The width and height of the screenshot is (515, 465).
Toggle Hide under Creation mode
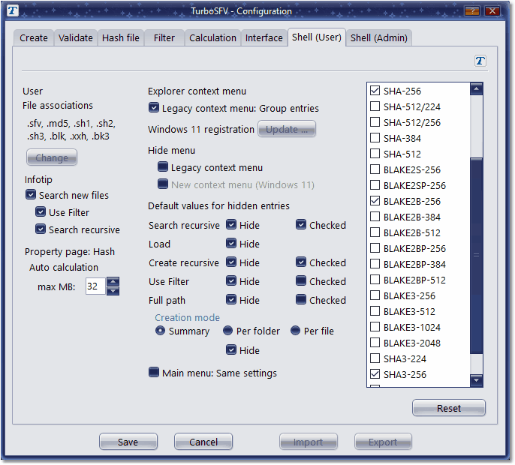point(231,349)
